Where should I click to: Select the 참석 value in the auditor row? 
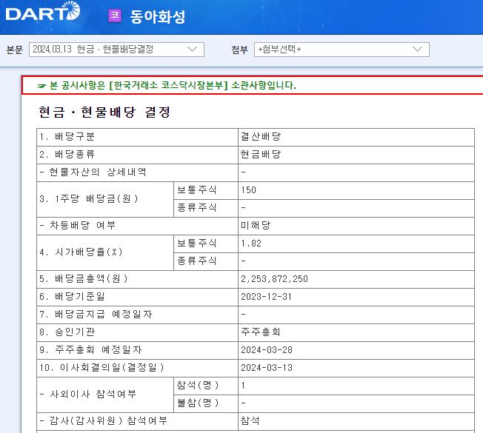(x=250, y=421)
